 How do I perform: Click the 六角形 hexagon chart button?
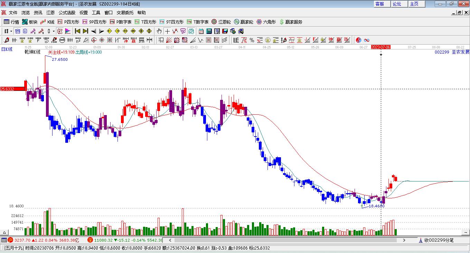tap(266, 22)
